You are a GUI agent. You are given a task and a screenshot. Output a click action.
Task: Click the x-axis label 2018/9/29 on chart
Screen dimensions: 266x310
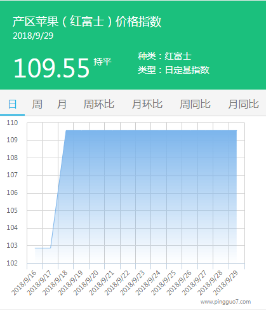pos(226,283)
